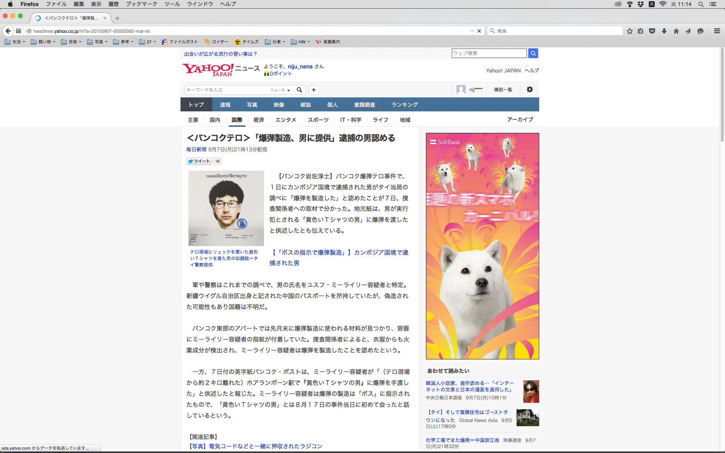Screen dimensions: 725x453
Task: Expand the 生活 bookmarks folder
Action: [x=15, y=42]
